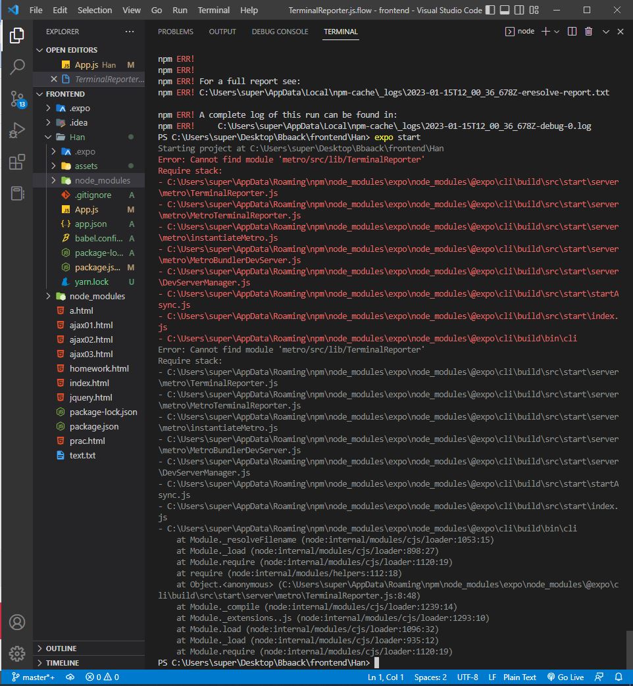The height and width of the screenshot is (686, 633).
Task: Toggle panel layout icon in title bar
Action: pos(505,10)
